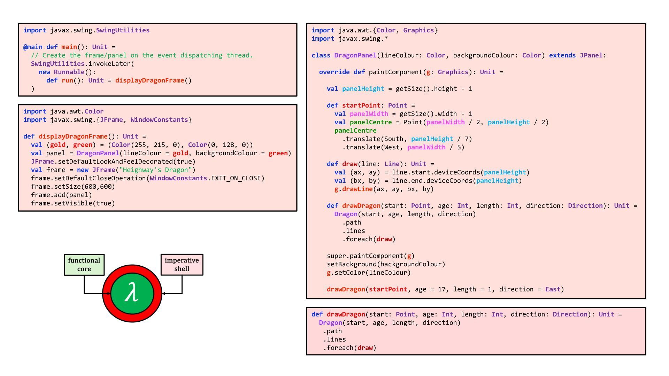This screenshot has height=376, width=669.
Task: Click 'East' in the final drawDragon call
Action: pyautogui.click(x=553, y=289)
